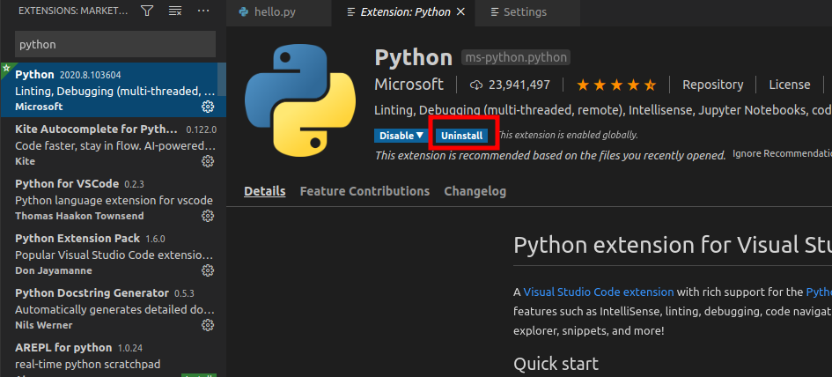Click the Uninstall button
Image resolution: width=832 pixels, height=377 pixels.
[x=461, y=136]
